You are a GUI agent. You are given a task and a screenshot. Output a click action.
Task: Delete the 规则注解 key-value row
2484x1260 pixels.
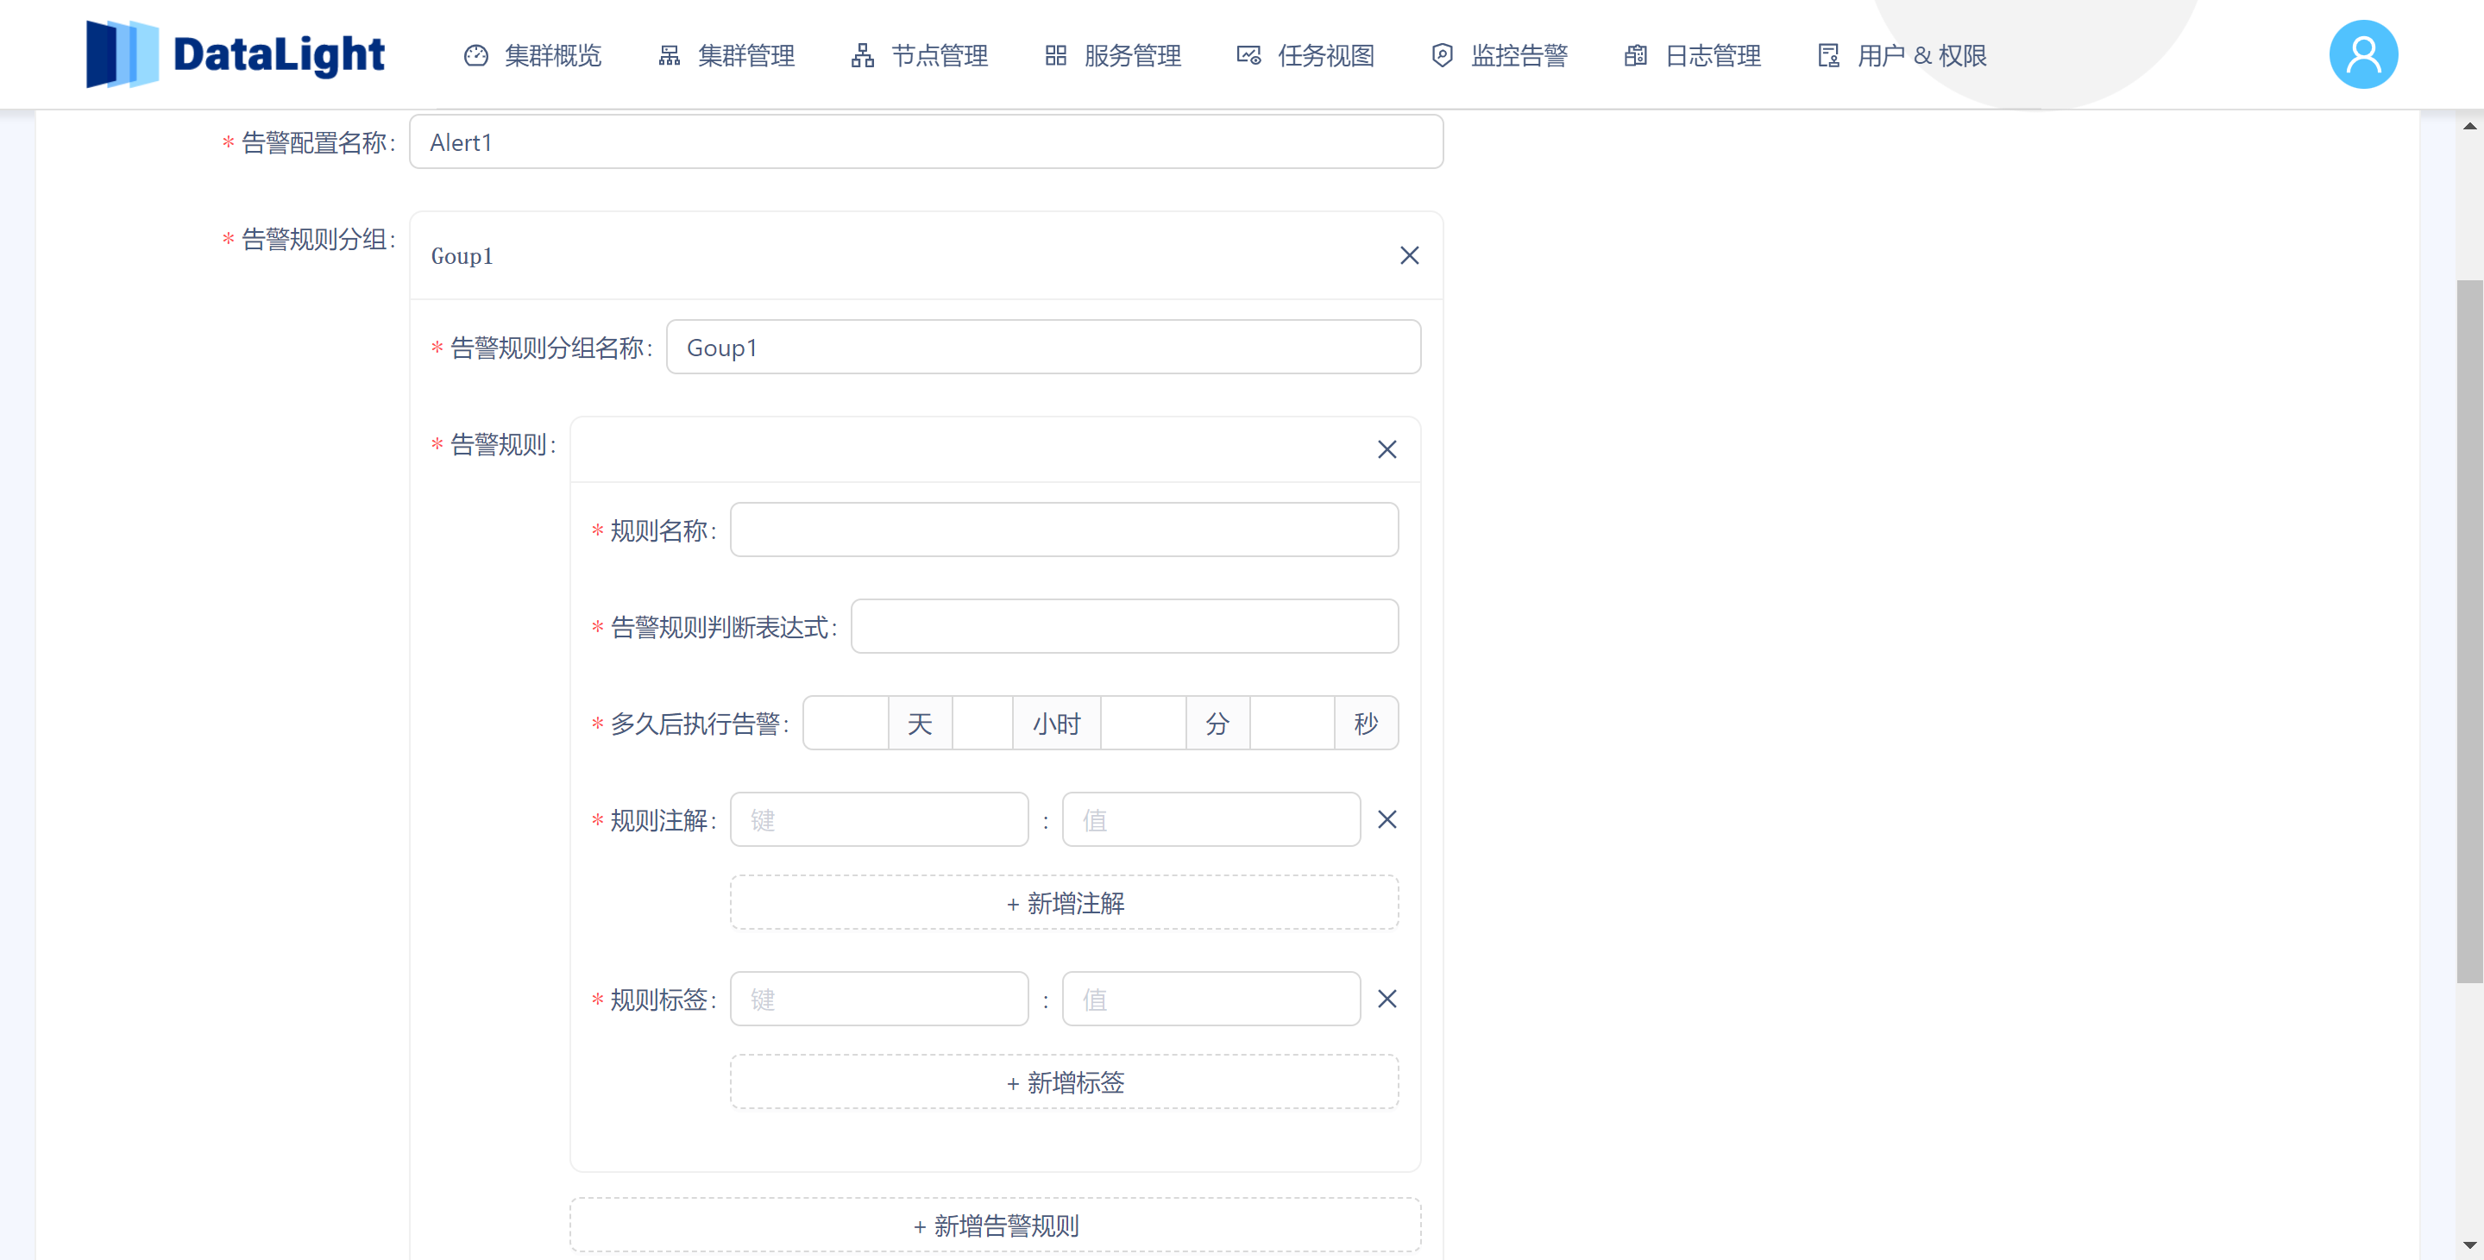[x=1387, y=819]
